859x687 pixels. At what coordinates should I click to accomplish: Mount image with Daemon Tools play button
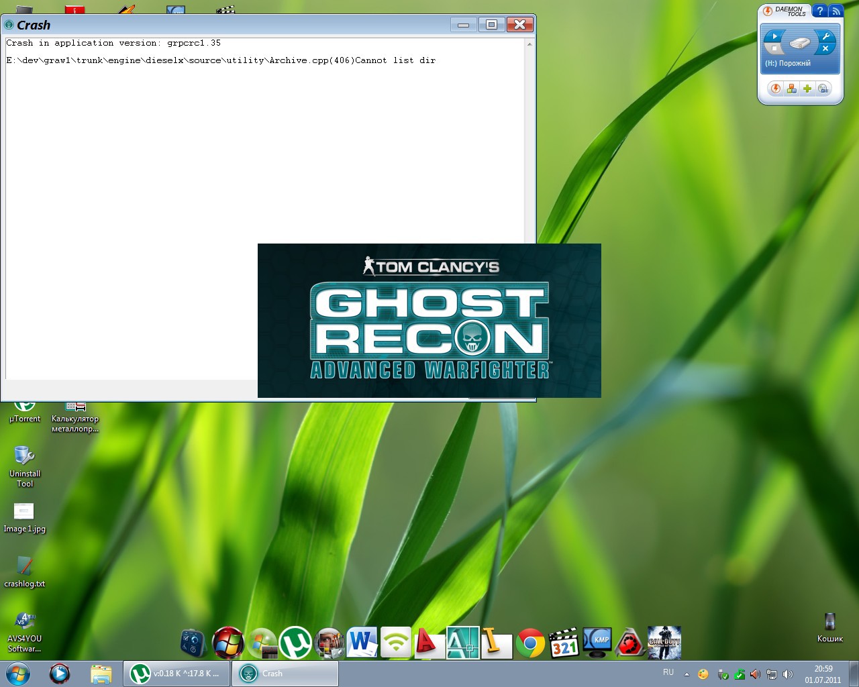click(x=774, y=36)
